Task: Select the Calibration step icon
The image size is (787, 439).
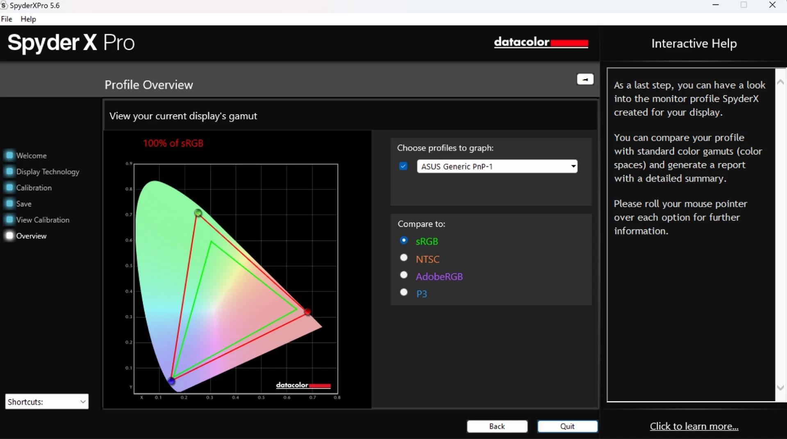Action: click(x=9, y=187)
